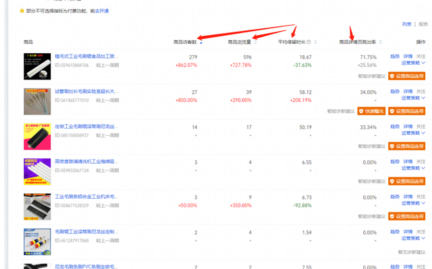The height and width of the screenshot is (269, 432).
Task: Open product thumbnail for ID 559615804706
Action: [37, 67]
